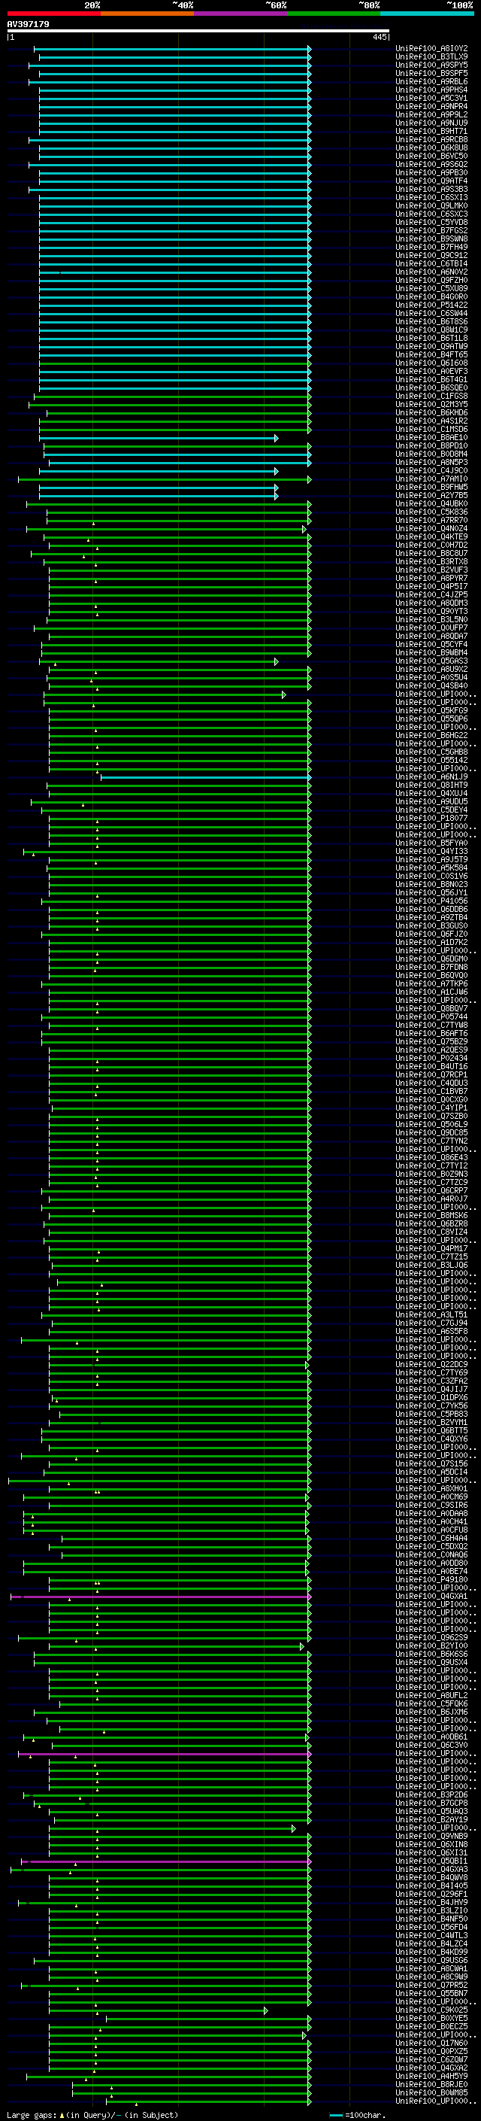Viewport: 481px width, 2121px height.
Task: Select hit label UniRef100_C9K025
Action: tap(431, 2010)
